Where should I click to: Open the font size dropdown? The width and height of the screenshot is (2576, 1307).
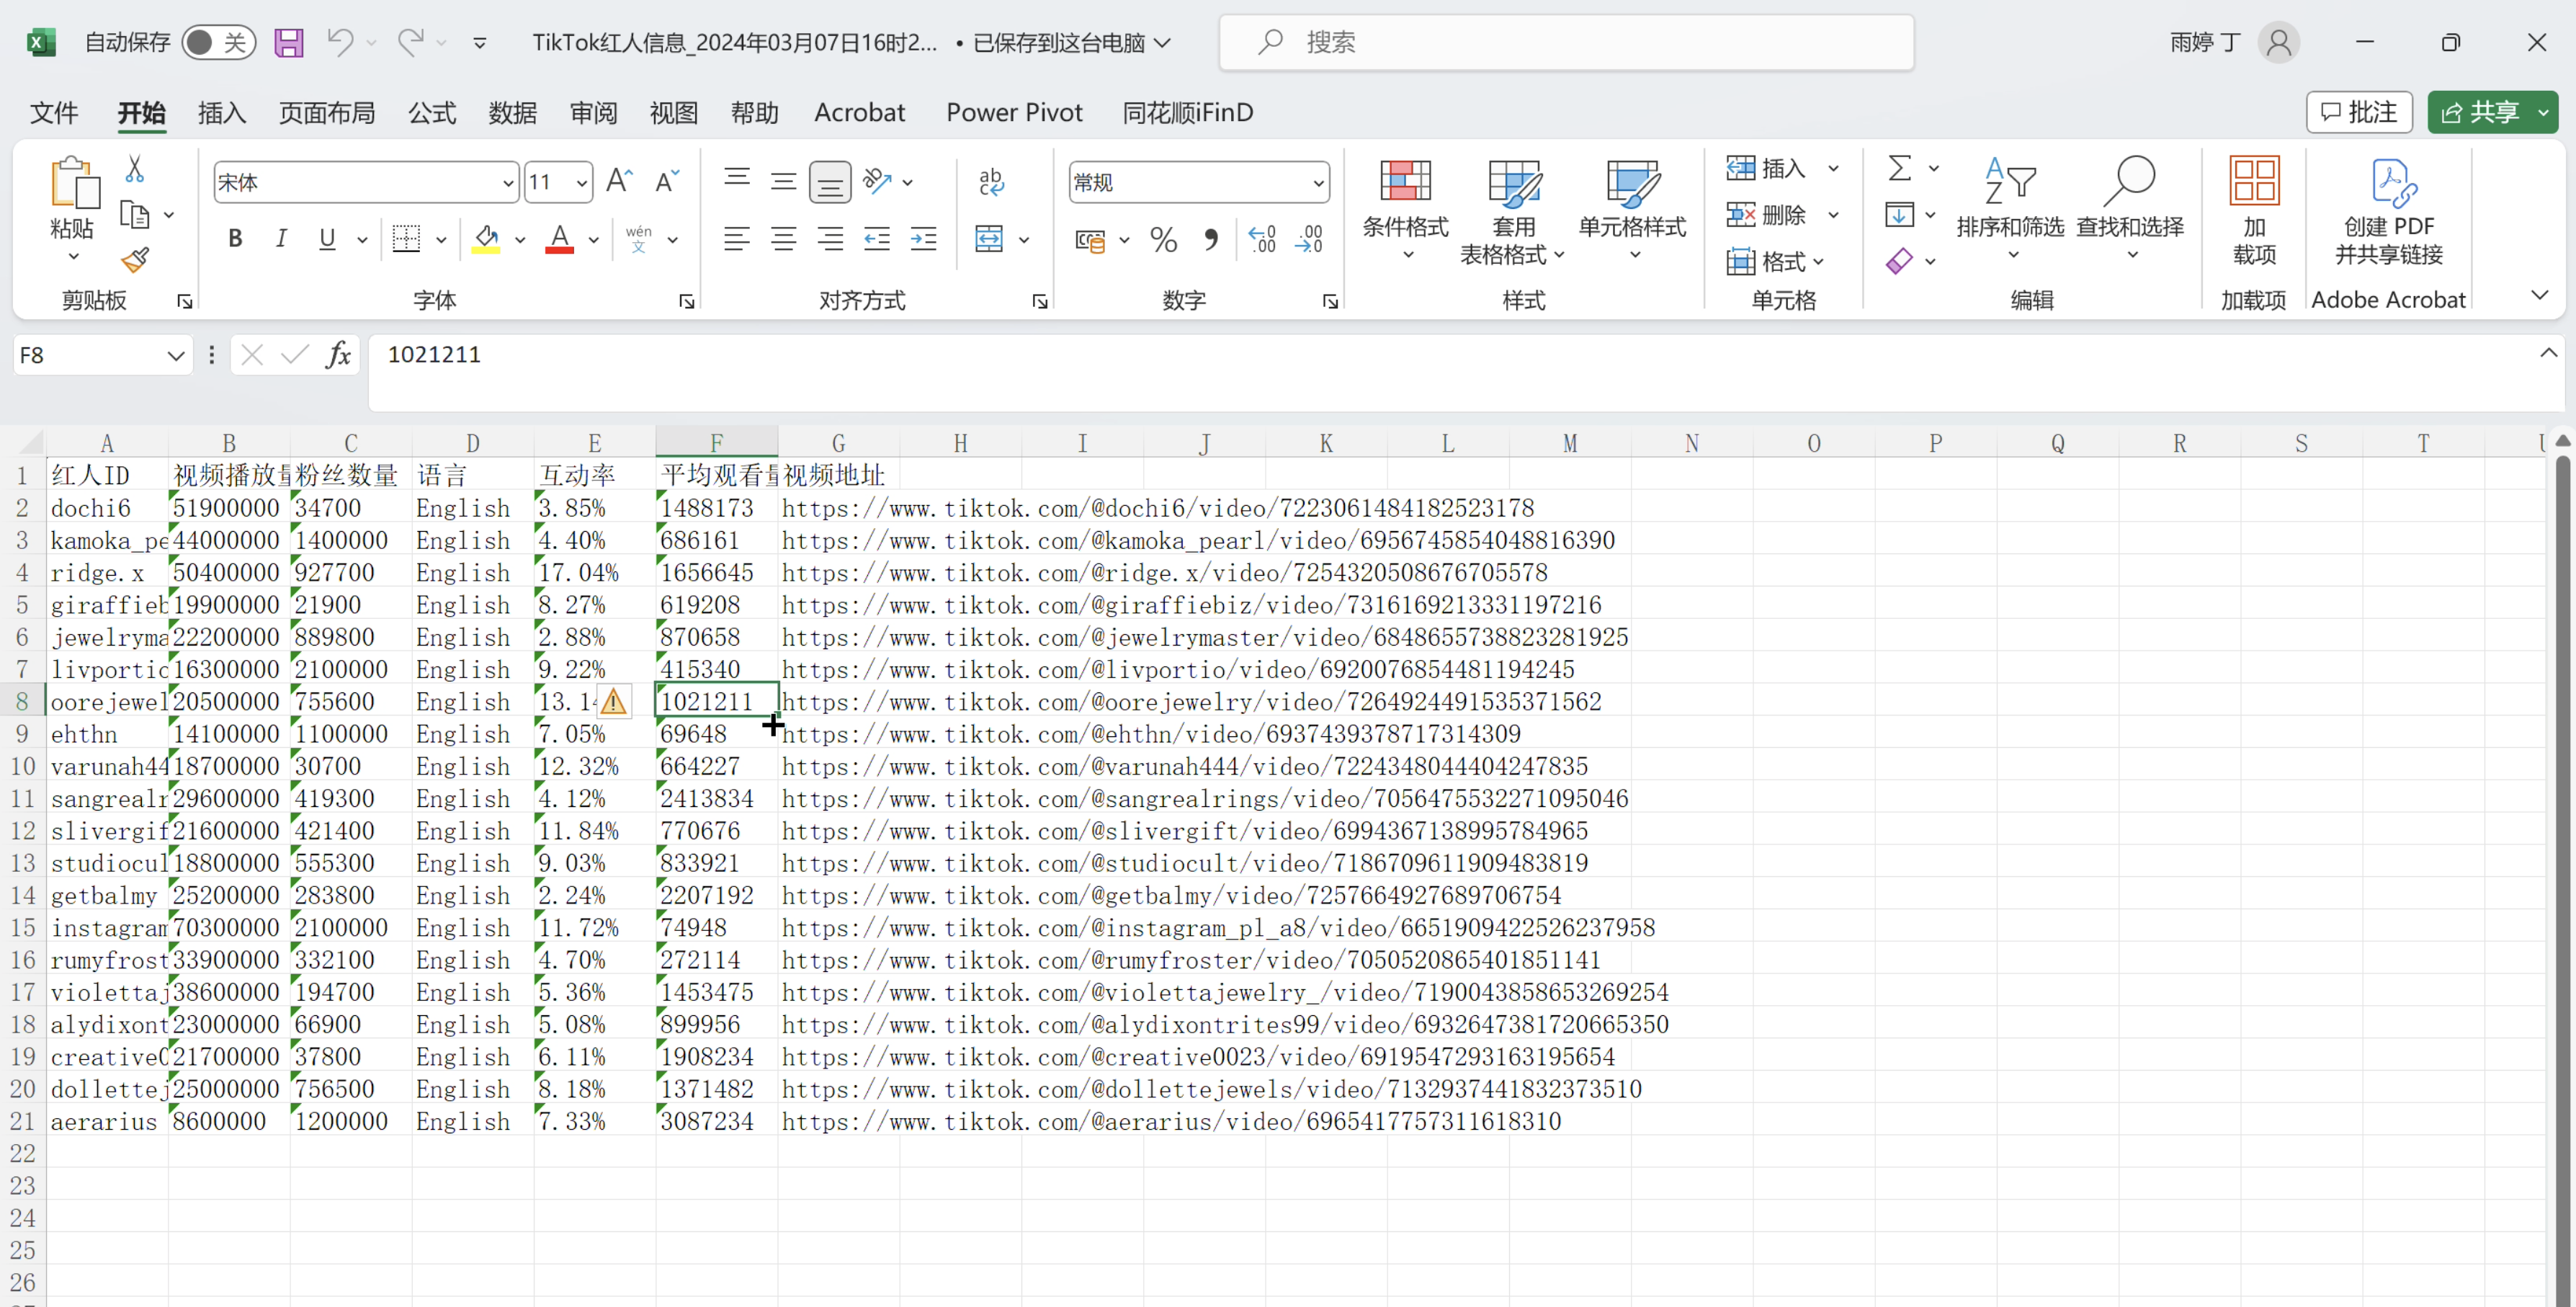(x=581, y=182)
